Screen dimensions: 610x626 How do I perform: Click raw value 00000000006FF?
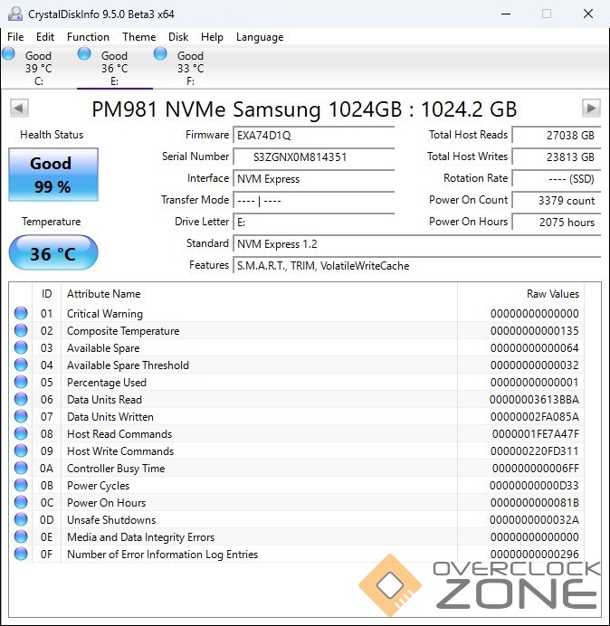pyautogui.click(x=535, y=469)
